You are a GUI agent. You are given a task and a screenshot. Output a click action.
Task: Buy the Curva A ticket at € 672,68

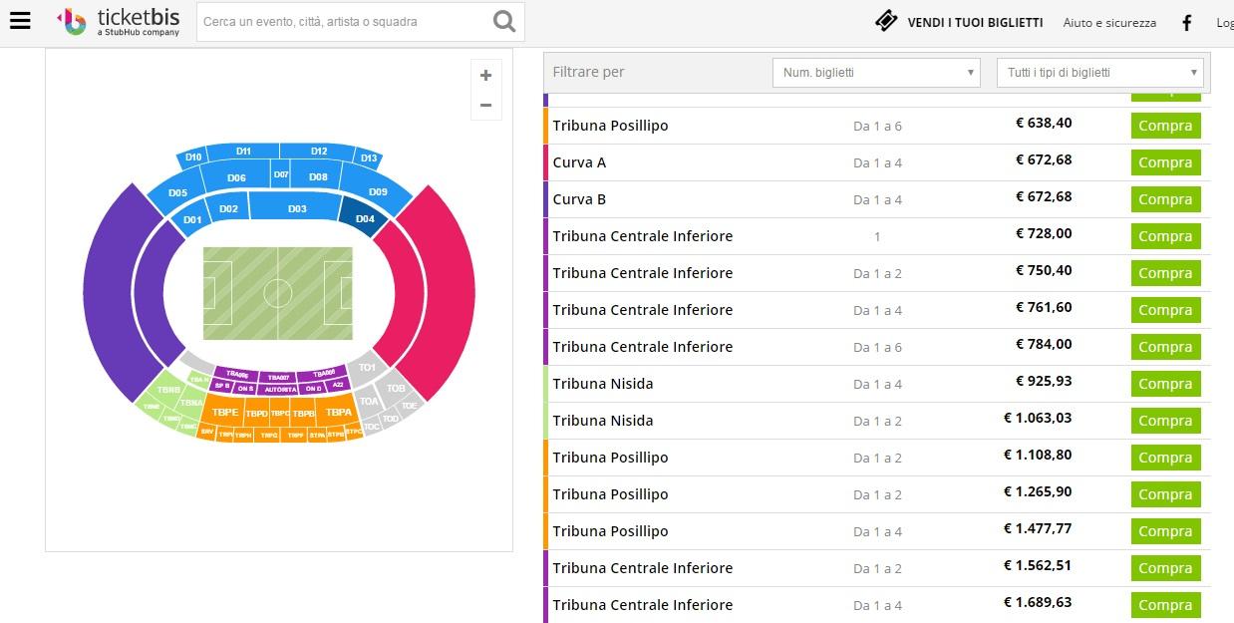[1165, 162]
